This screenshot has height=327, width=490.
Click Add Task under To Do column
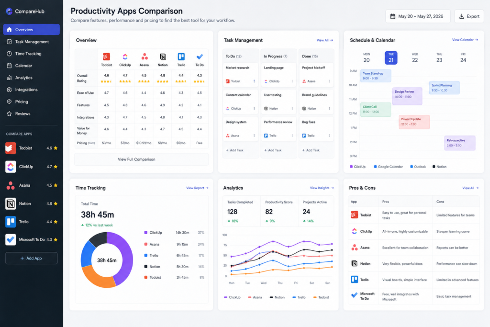coord(234,150)
